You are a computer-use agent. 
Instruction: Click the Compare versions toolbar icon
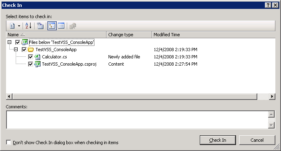tap(40, 26)
